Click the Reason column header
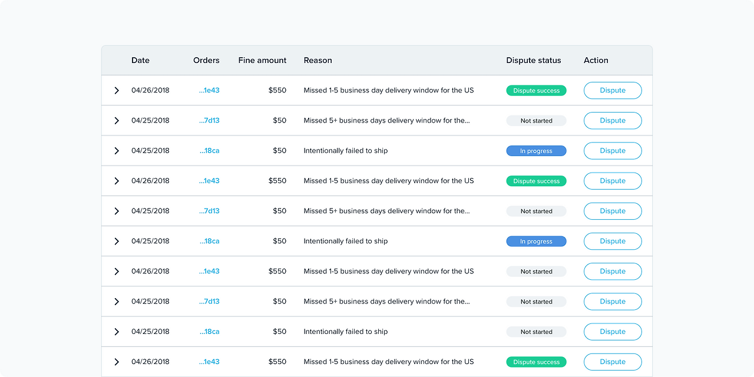754x377 pixels. (318, 60)
